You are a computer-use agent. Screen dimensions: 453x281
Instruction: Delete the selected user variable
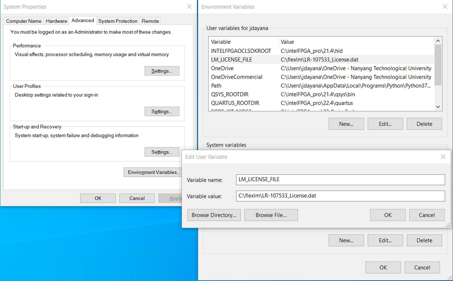[424, 124]
